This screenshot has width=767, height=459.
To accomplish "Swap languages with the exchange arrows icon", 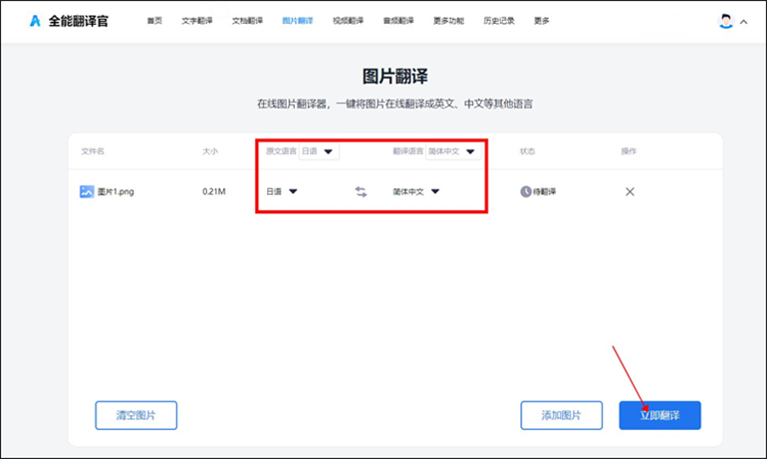I will pos(361,192).
